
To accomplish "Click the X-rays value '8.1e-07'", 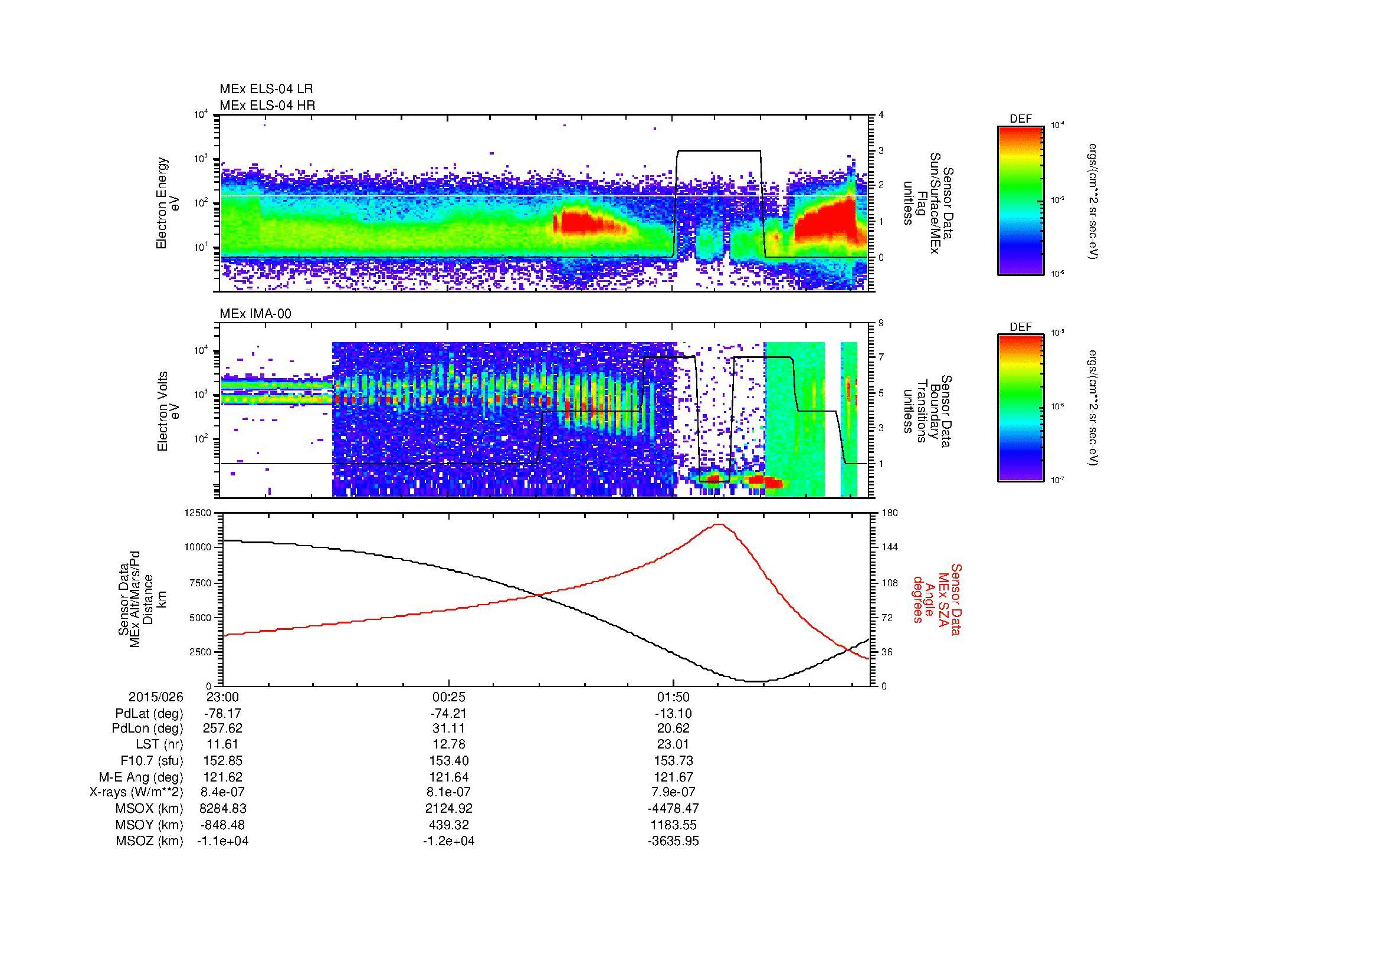I will (x=448, y=792).
